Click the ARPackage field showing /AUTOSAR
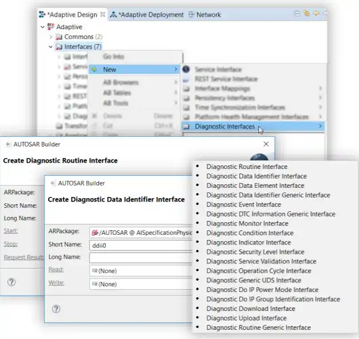The height and width of the screenshot is (339, 359). [x=141, y=232]
